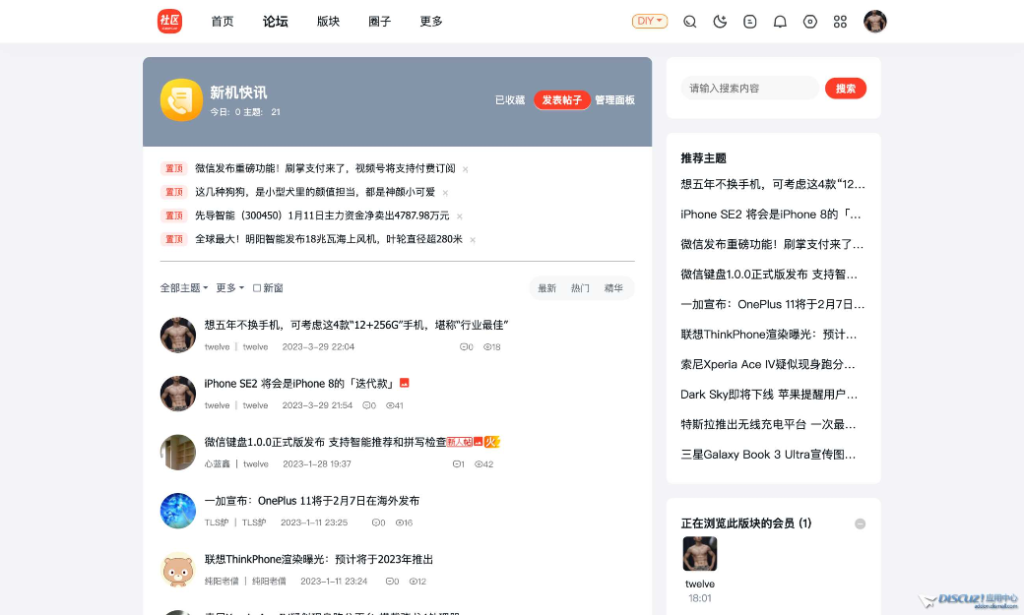Open 版块 navigation item

pyautogui.click(x=328, y=22)
